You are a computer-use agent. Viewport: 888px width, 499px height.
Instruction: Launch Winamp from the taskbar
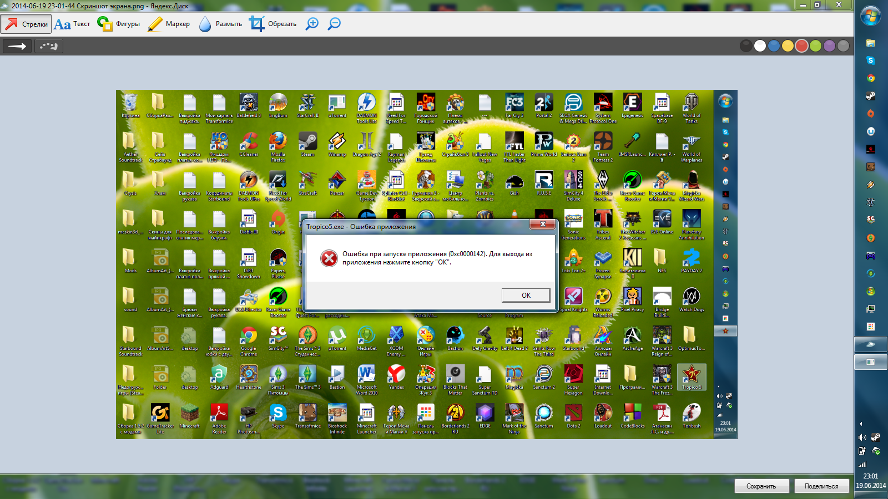click(871, 185)
